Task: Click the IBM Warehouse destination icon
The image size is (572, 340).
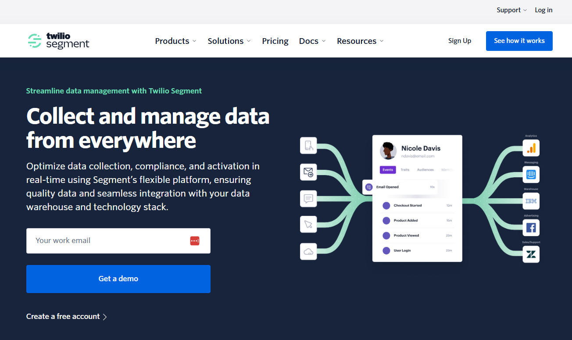Action: click(531, 201)
